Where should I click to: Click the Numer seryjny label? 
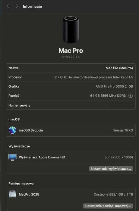coord(19,105)
